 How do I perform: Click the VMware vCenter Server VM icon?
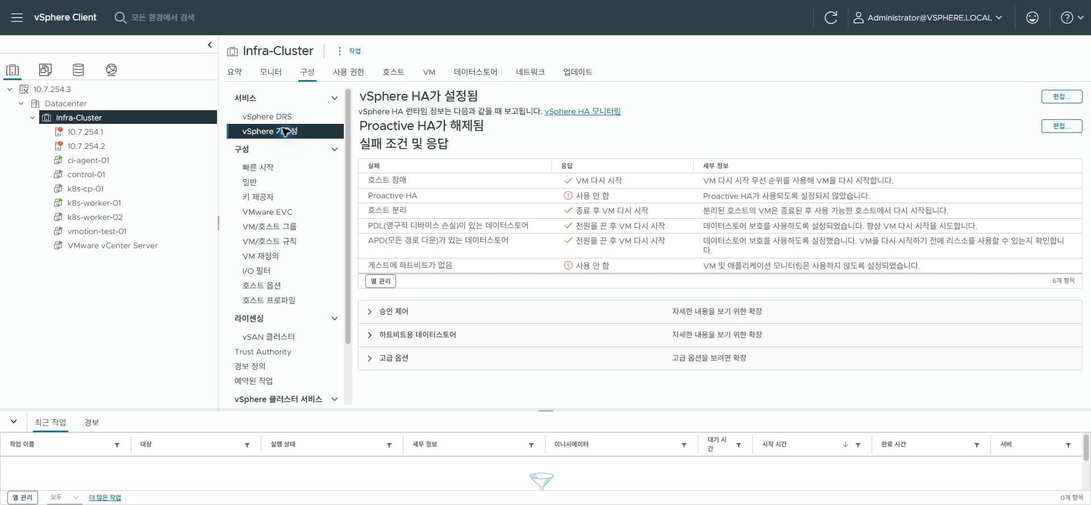(x=58, y=245)
